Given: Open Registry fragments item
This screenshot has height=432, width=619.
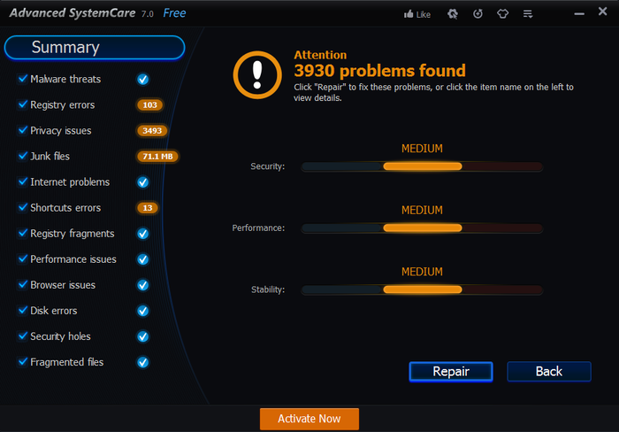Looking at the screenshot, I should (x=73, y=234).
